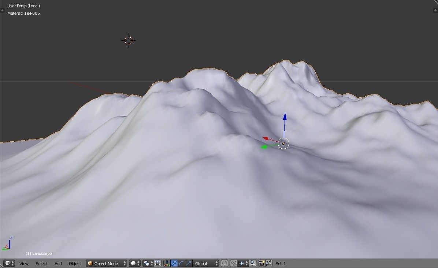Click the OpenGL render image camera icon
Viewport: 438px width, 268px height.
pos(262,263)
